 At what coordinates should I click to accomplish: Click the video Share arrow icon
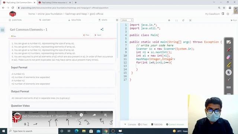[x=94, y=115]
